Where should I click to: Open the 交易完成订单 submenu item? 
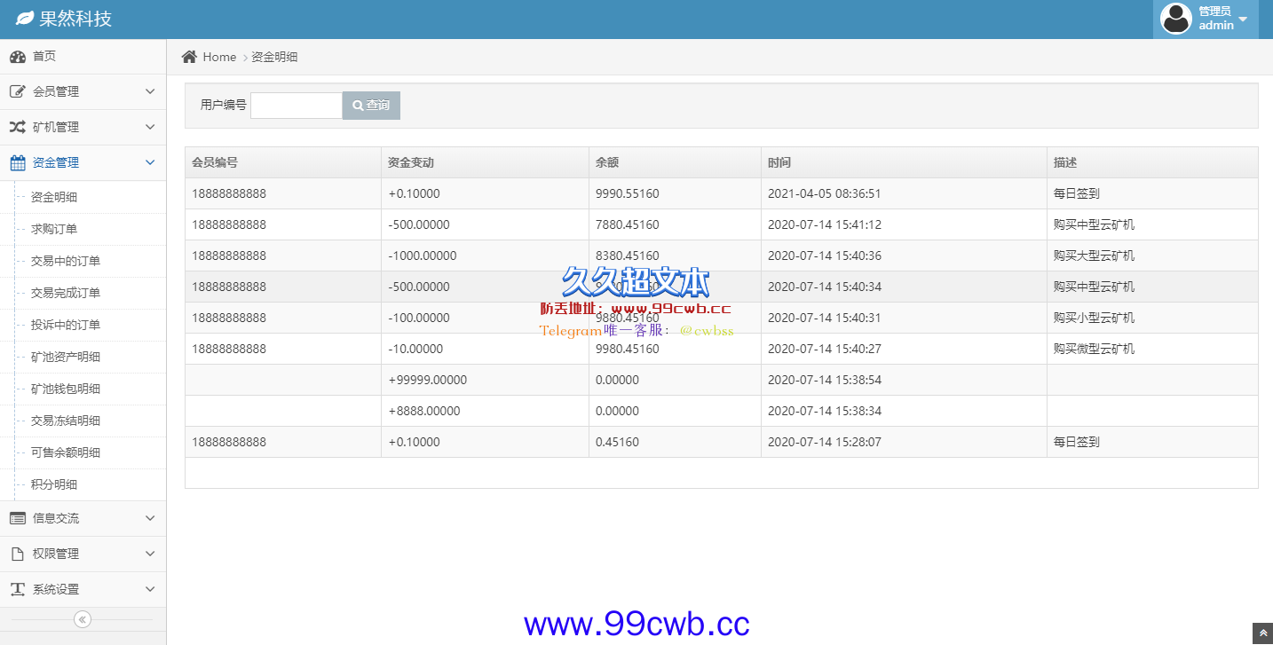pyautogui.click(x=83, y=293)
